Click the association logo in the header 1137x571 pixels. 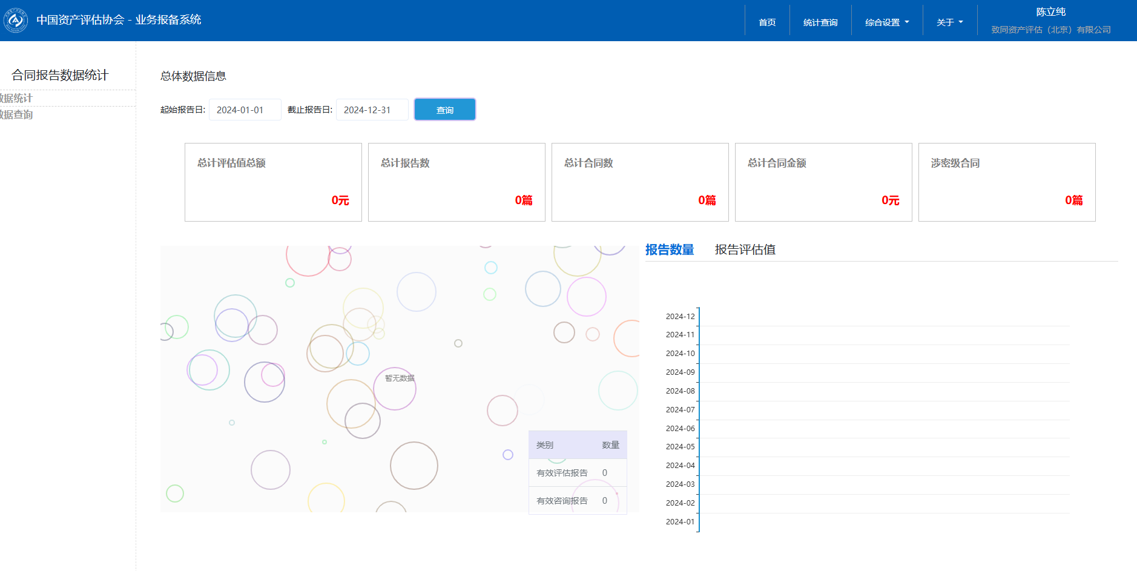(x=16, y=21)
